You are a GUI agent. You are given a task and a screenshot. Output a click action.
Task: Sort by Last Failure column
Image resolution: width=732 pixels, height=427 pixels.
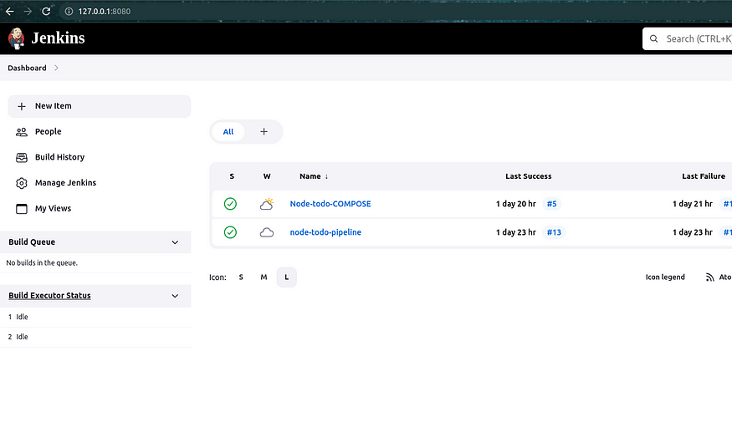point(704,176)
